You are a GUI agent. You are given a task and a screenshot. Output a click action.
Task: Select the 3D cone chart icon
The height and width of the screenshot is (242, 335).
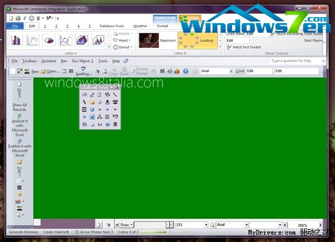pyautogui.click(x=98, y=40)
